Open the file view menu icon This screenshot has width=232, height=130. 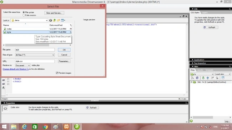point(63,20)
